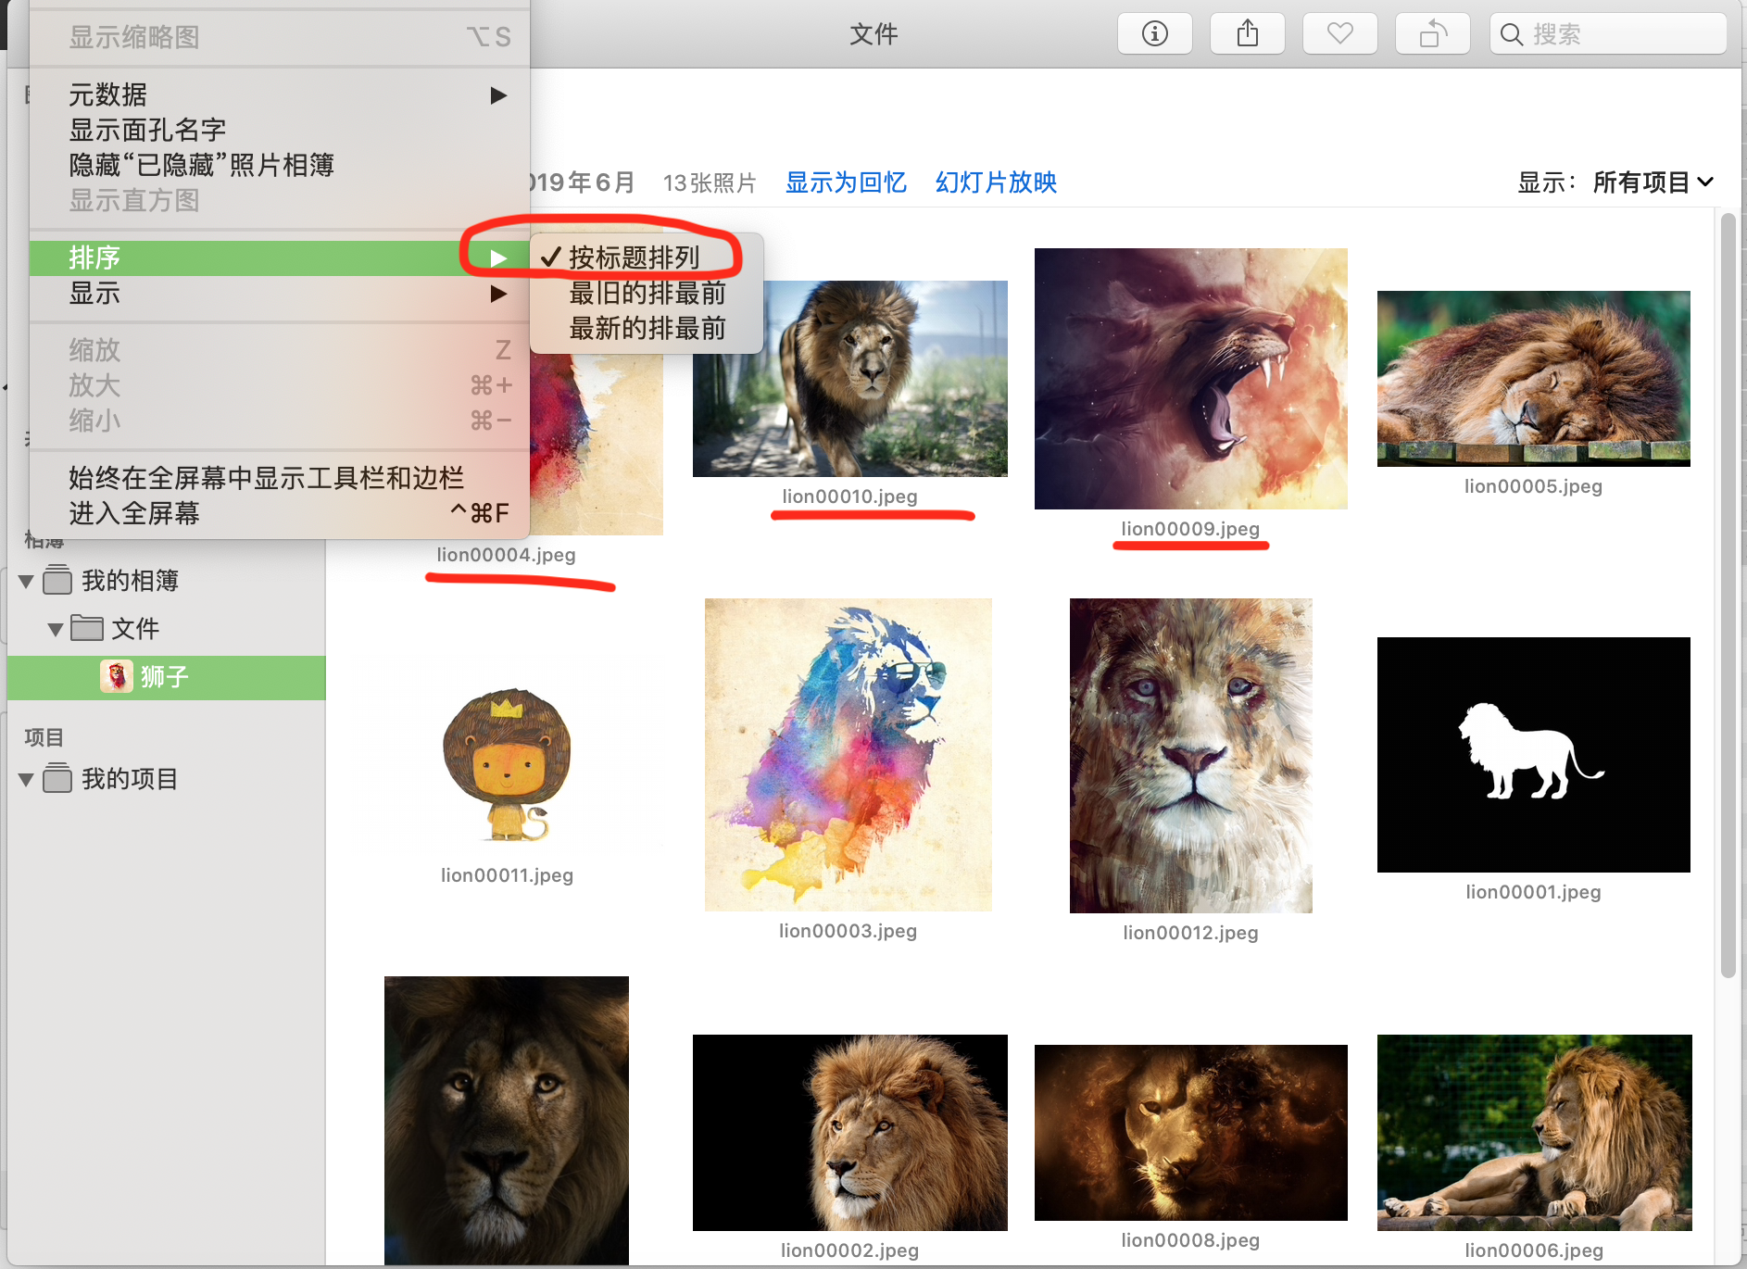Screen dimensions: 1747x1269
Task: Select 显示面孔名字 menu item
Action: (279, 130)
